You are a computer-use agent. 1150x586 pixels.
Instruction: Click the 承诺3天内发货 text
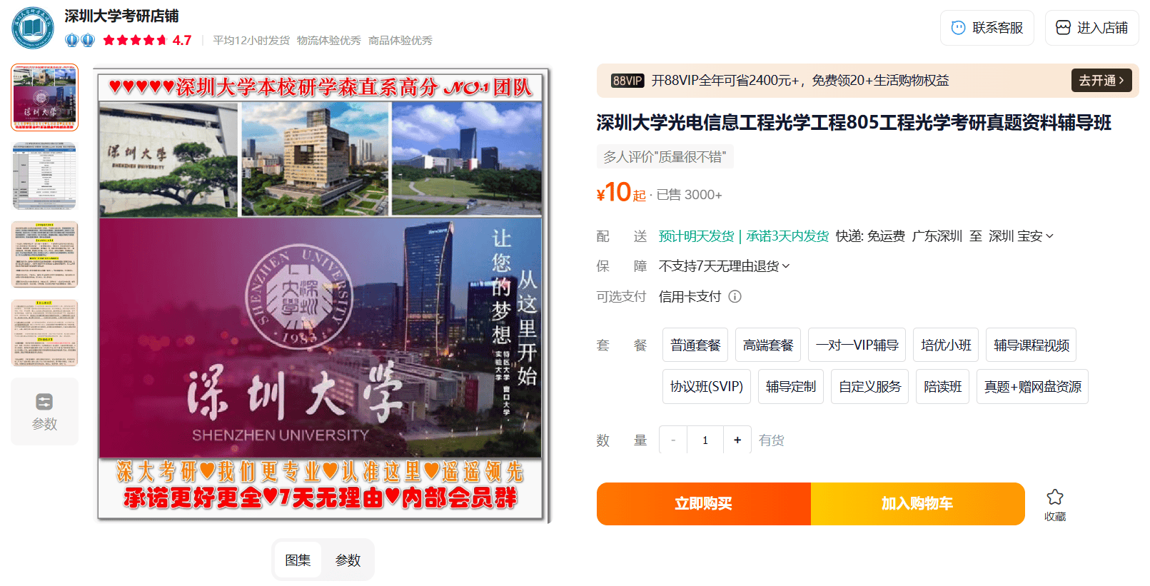pyautogui.click(x=787, y=236)
